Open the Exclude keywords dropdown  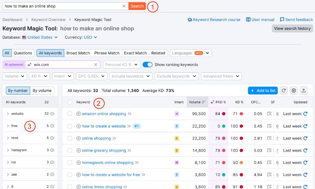[x=176, y=76]
